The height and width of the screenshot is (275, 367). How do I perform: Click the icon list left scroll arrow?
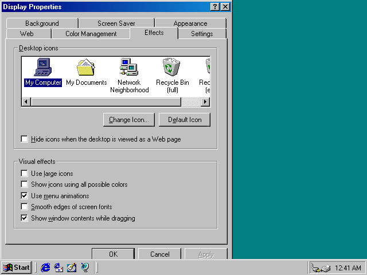click(x=26, y=102)
